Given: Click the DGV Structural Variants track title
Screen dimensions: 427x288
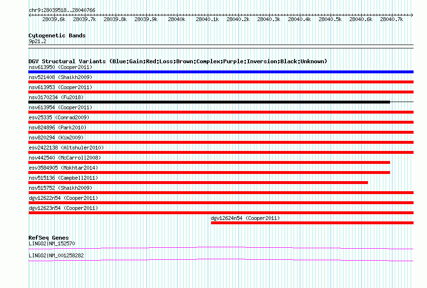Looking at the screenshot, I should (178, 61).
